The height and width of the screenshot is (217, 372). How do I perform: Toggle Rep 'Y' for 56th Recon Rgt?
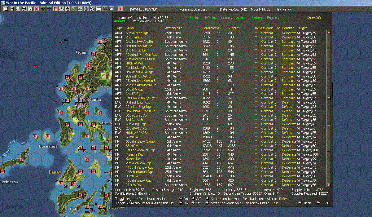click(x=256, y=33)
